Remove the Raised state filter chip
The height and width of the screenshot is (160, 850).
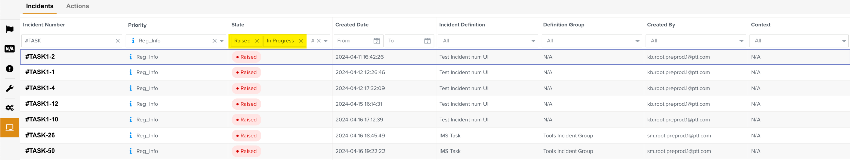pos(257,41)
